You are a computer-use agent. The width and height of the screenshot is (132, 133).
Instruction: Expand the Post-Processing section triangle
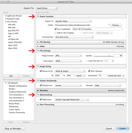pos(38,105)
